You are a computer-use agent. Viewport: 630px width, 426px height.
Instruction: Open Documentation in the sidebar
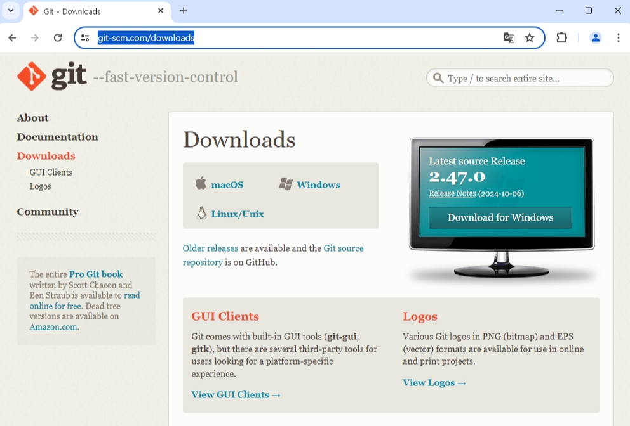[57, 137]
